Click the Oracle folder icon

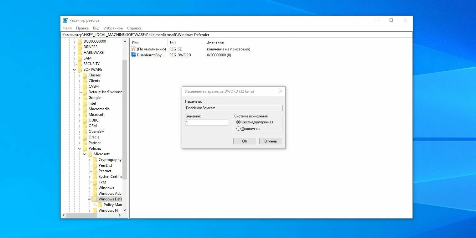tap(85, 137)
